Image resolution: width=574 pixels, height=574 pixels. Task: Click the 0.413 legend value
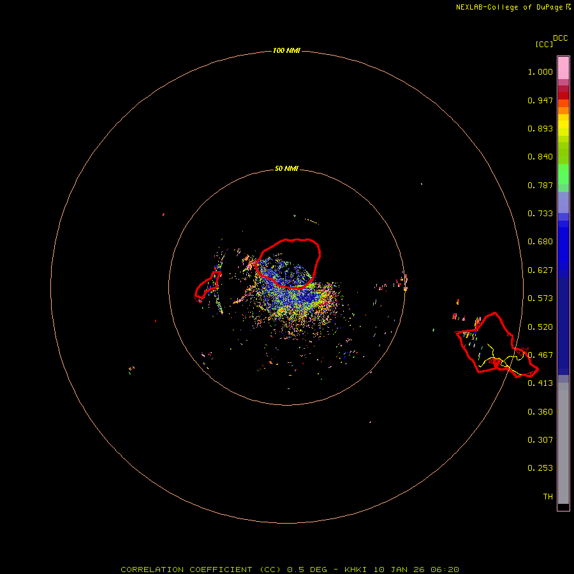click(540, 383)
